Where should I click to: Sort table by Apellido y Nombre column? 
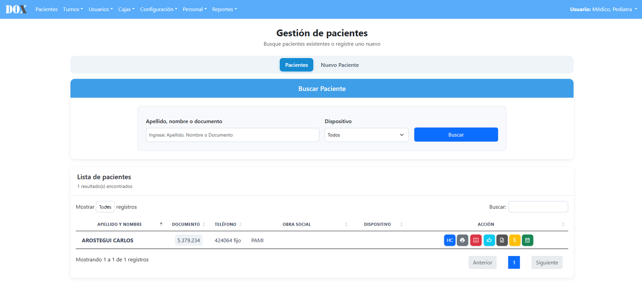(120, 224)
